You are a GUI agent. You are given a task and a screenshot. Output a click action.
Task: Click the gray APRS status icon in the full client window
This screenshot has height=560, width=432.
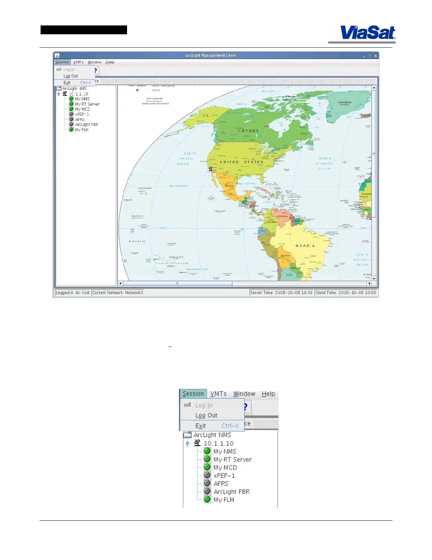point(71,119)
